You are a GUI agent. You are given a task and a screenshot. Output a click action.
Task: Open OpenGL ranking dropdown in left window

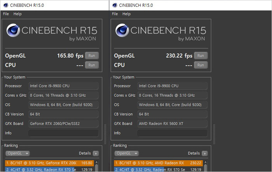pyautogui.click(x=17, y=153)
